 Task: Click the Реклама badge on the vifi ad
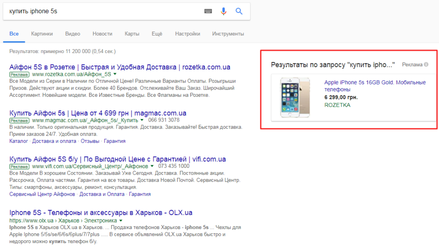19,167
